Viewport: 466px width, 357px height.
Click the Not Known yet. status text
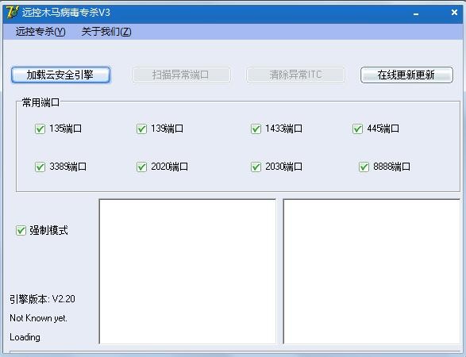click(39, 318)
